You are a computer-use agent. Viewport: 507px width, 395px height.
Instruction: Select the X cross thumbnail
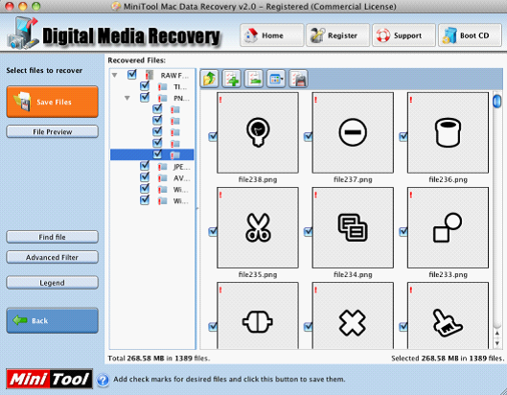pyautogui.click(x=353, y=315)
